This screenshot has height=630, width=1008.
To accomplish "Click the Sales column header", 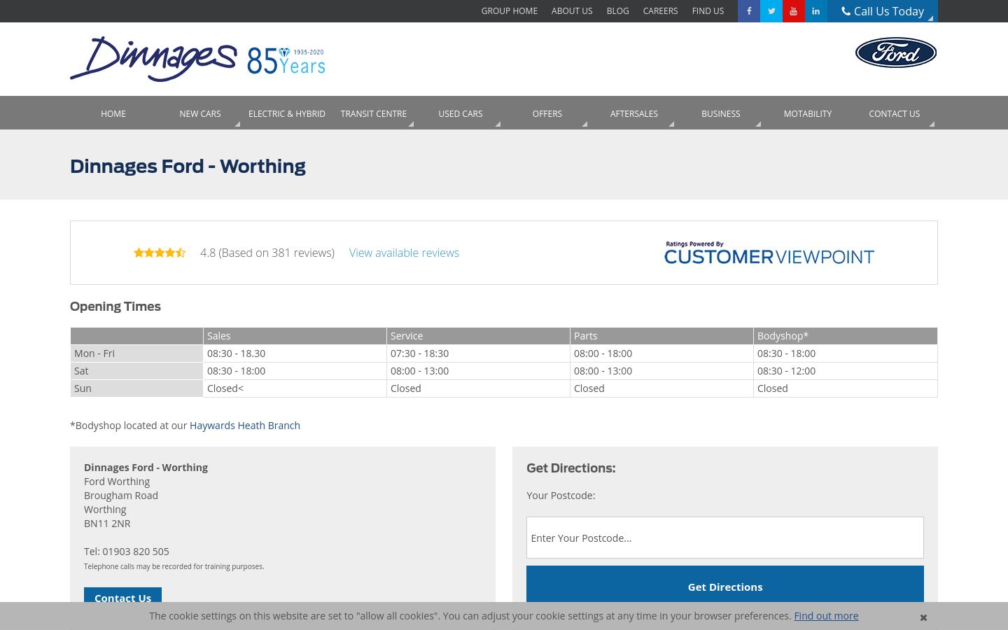I will click(295, 336).
